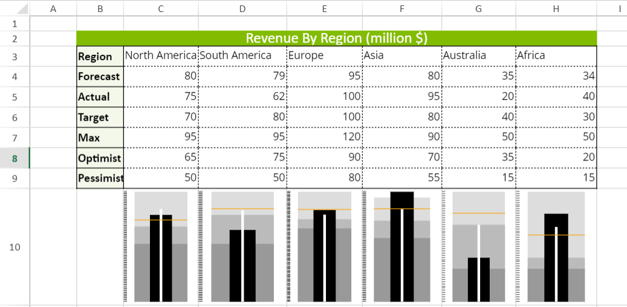Select column H header
The image size is (627, 307).
pyautogui.click(x=556, y=8)
